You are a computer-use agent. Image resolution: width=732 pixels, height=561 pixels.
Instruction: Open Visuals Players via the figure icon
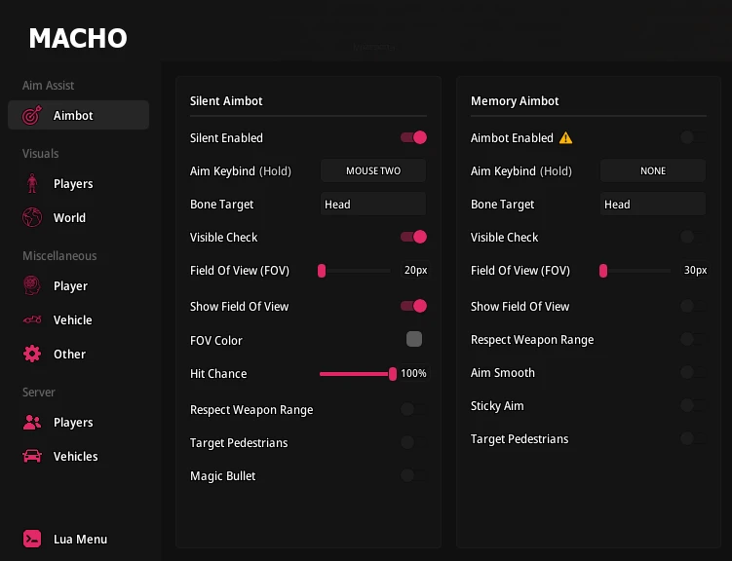click(x=32, y=183)
